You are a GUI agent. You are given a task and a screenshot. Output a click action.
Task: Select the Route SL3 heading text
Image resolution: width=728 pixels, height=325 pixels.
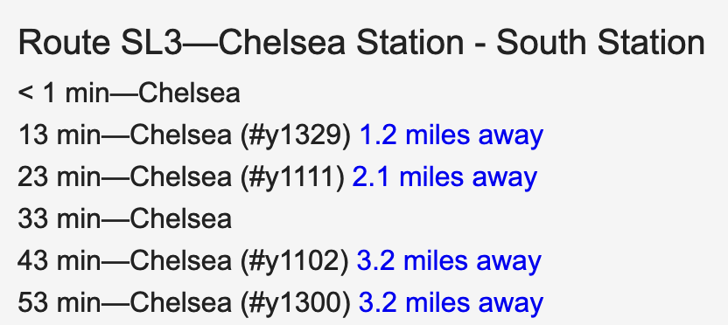361,43
